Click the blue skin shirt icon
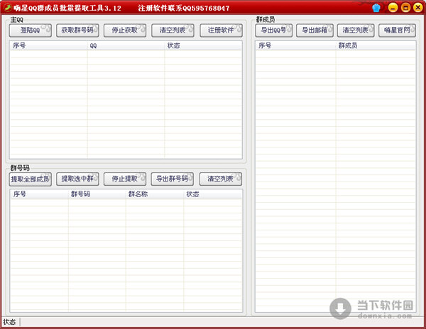This screenshot has height=329, width=426. pos(376,8)
